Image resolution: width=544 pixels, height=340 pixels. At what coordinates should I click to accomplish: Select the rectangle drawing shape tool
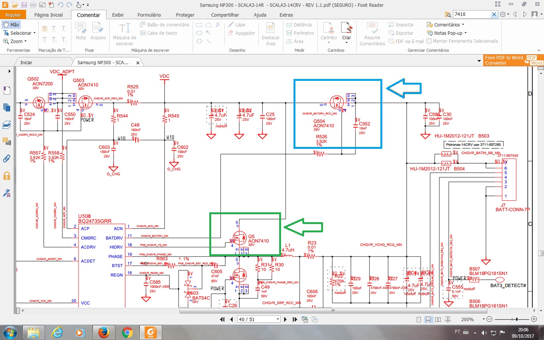click(x=199, y=25)
